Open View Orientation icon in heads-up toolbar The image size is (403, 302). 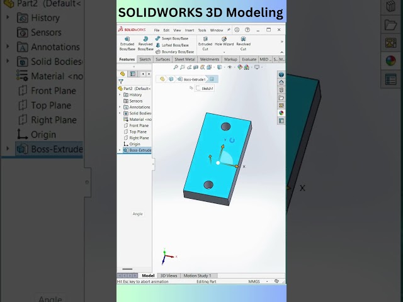tap(209, 67)
